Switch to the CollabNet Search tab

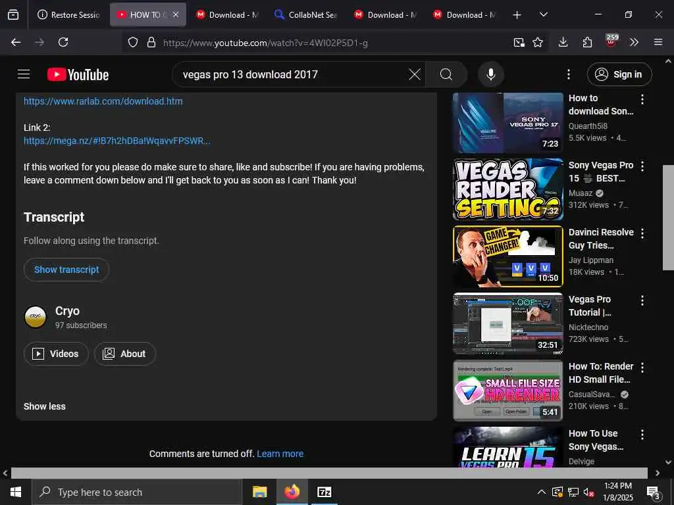[x=306, y=15]
